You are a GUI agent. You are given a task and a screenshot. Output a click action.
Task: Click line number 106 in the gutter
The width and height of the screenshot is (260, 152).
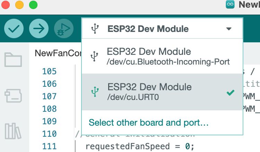point(50,84)
